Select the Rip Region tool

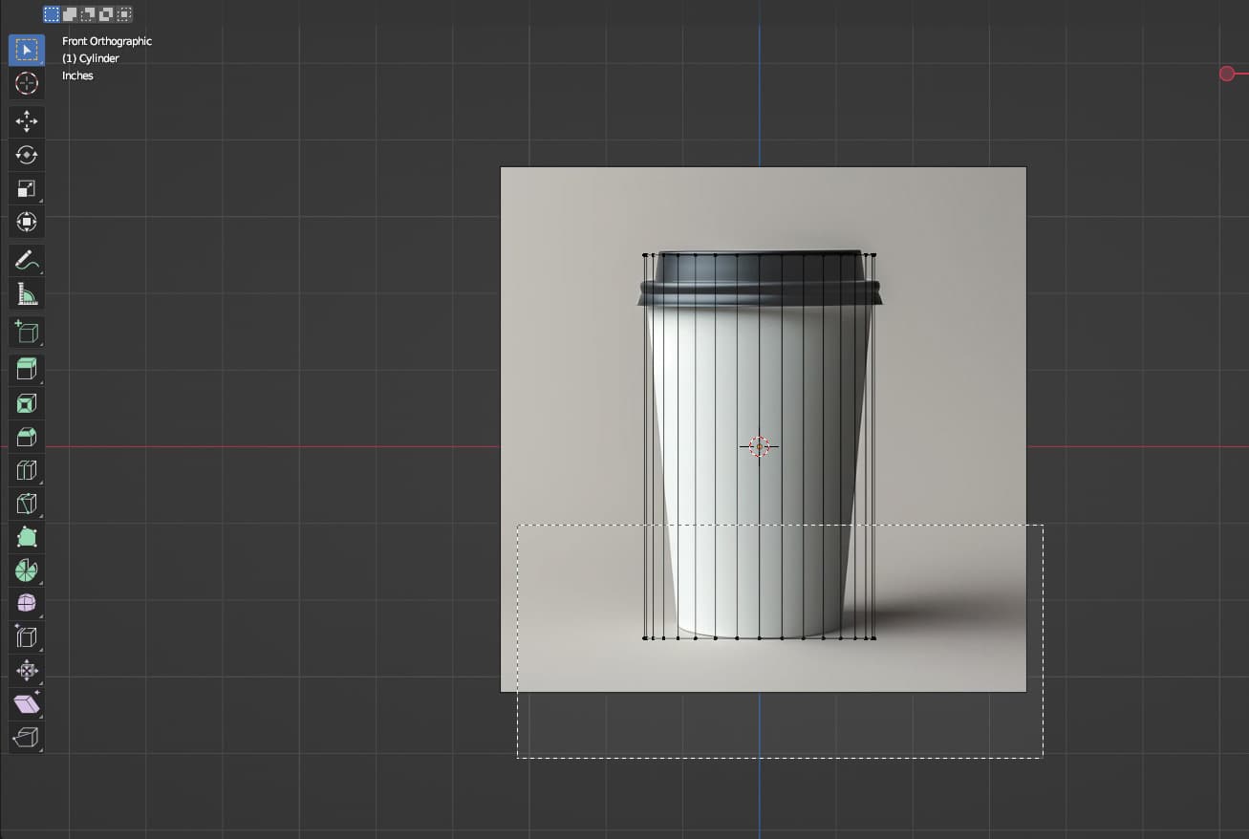[x=27, y=738]
